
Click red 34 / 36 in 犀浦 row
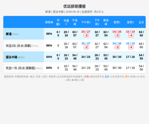click(x=117, y=32)
